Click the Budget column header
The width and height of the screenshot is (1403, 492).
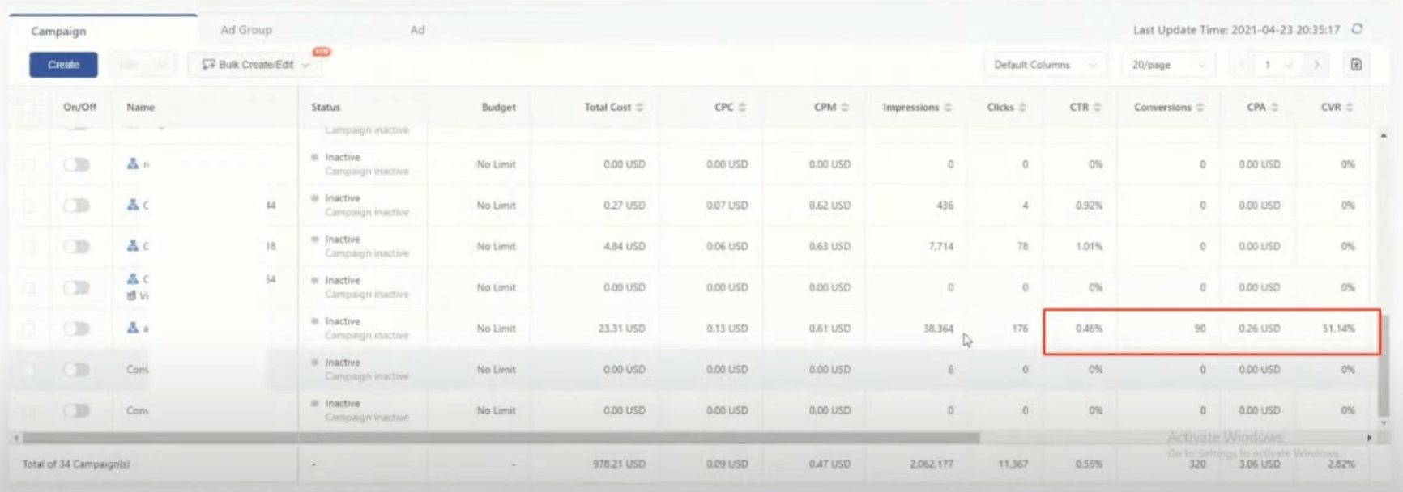pyautogui.click(x=498, y=107)
